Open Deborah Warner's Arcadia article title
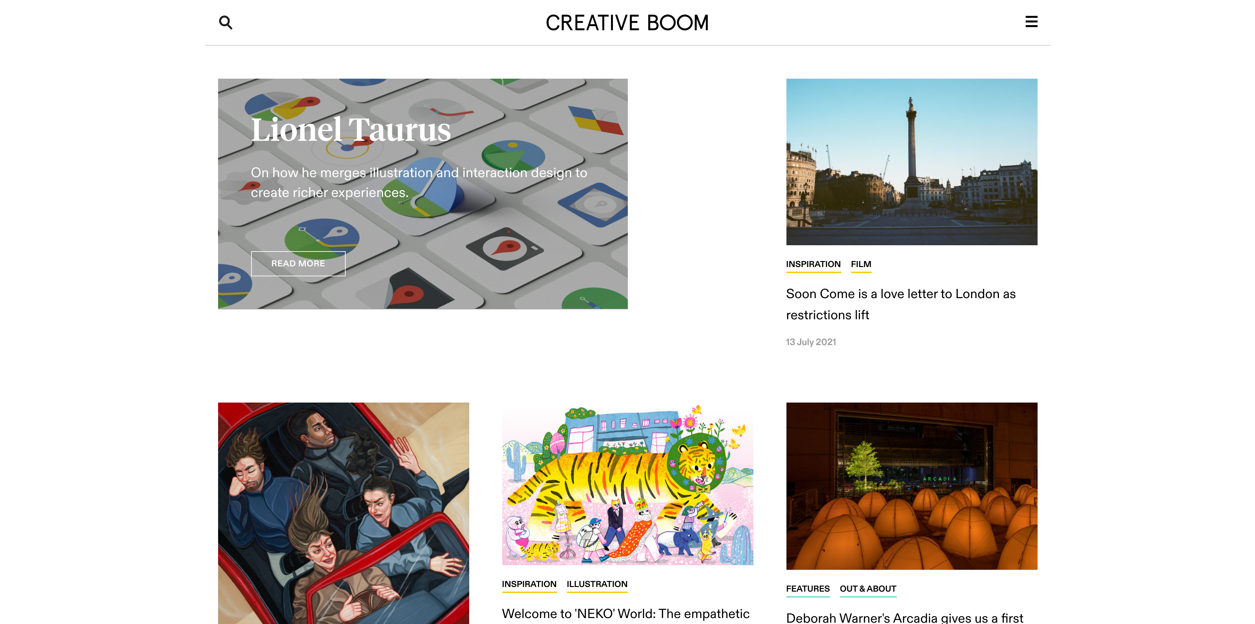1255x624 pixels. click(904, 618)
